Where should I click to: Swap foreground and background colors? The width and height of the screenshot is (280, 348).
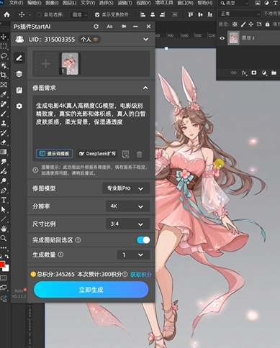point(7,257)
